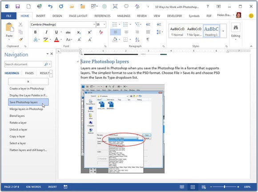Click the Grow Font icon
Screen dimensions: 258x192
pyautogui.click(x=79, y=40)
